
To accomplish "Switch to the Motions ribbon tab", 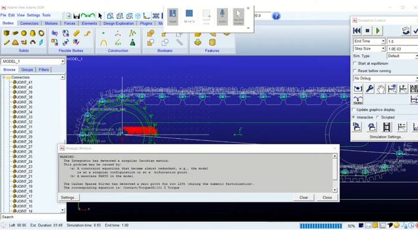I will [51, 23].
